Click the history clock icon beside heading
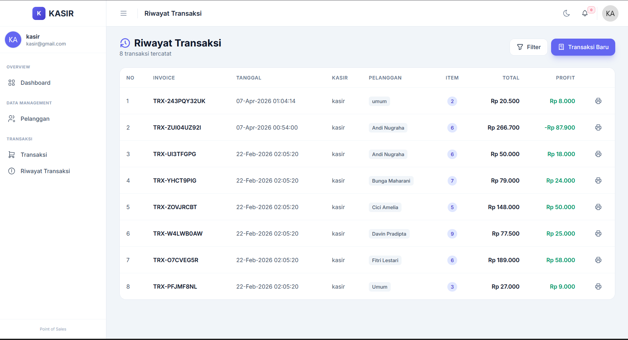Image resolution: width=628 pixels, height=340 pixels. pyautogui.click(x=125, y=43)
